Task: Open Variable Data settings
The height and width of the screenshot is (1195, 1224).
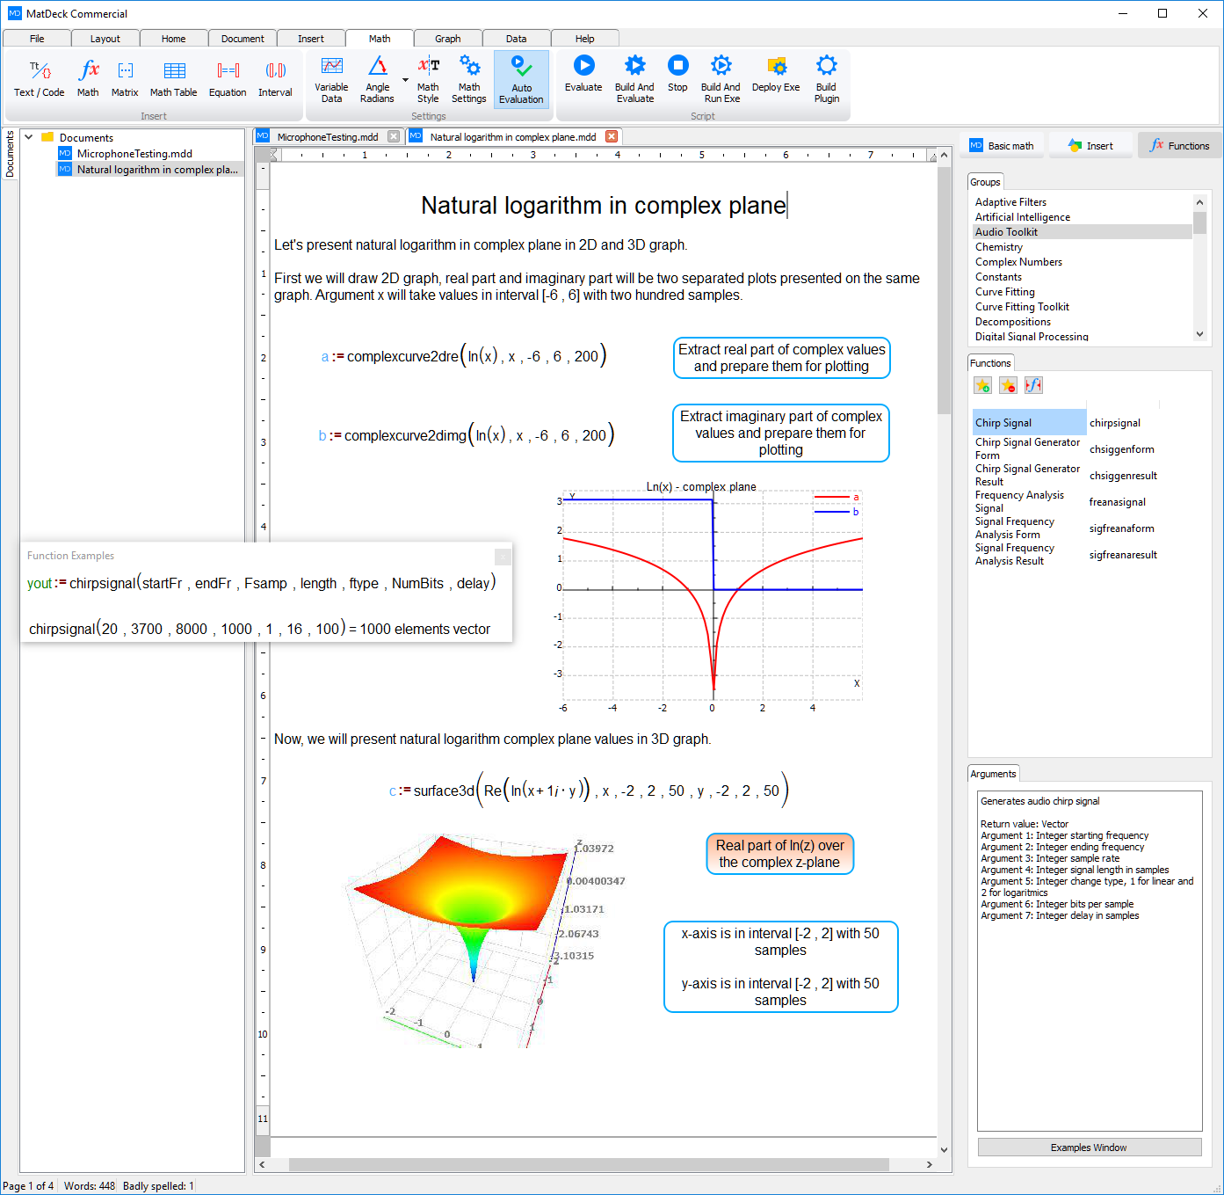Action: coord(331,79)
